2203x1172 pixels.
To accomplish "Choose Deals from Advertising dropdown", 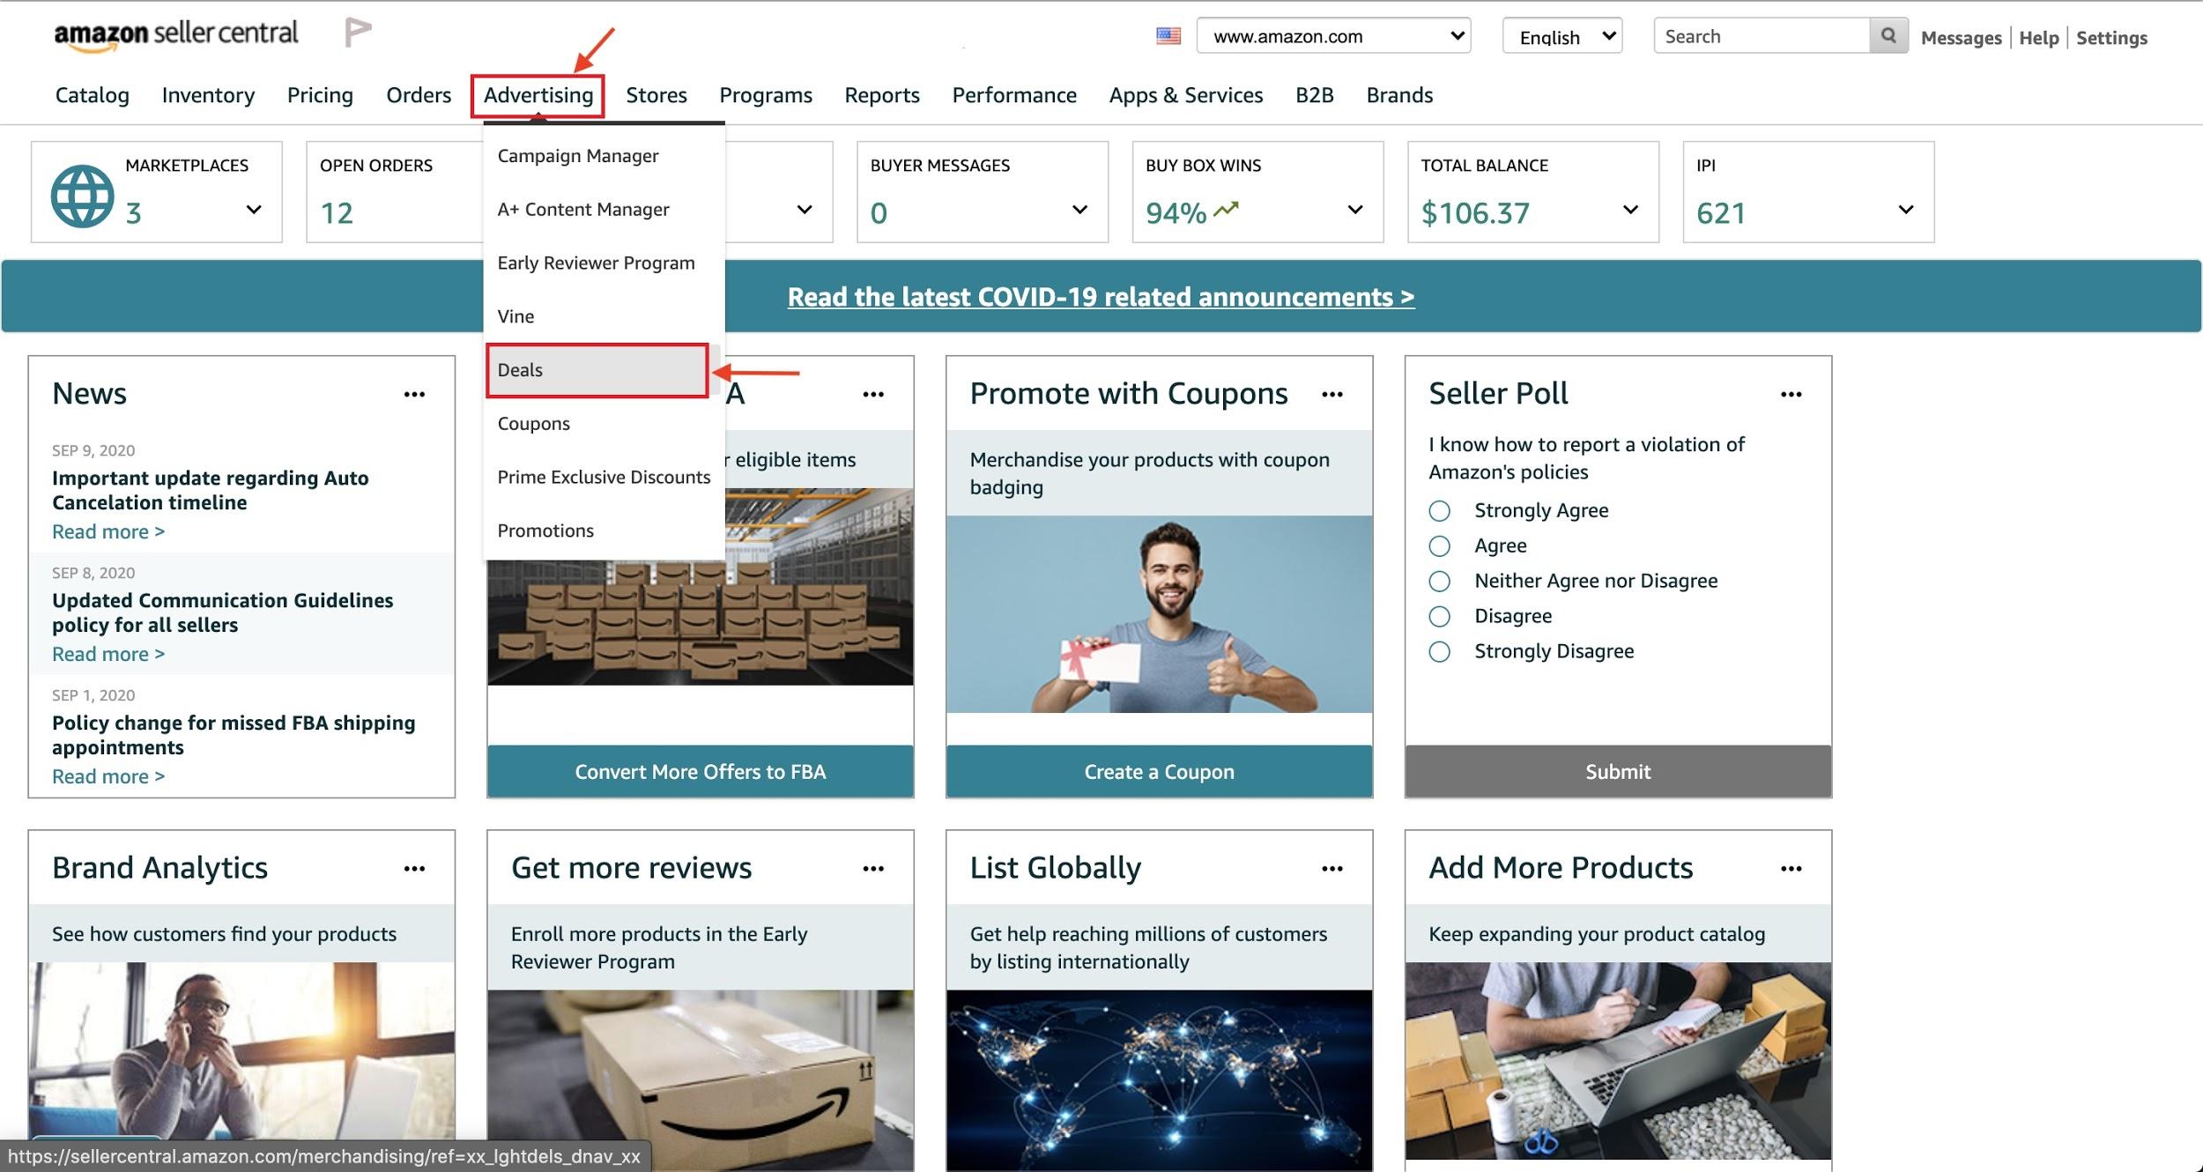I will (x=597, y=370).
